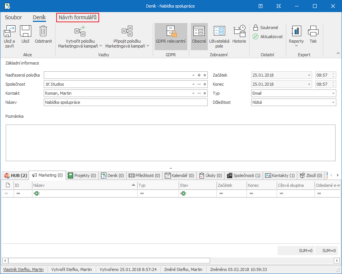Save the record with the Ulož icon
The height and width of the screenshot is (274, 342).
tap(26, 31)
